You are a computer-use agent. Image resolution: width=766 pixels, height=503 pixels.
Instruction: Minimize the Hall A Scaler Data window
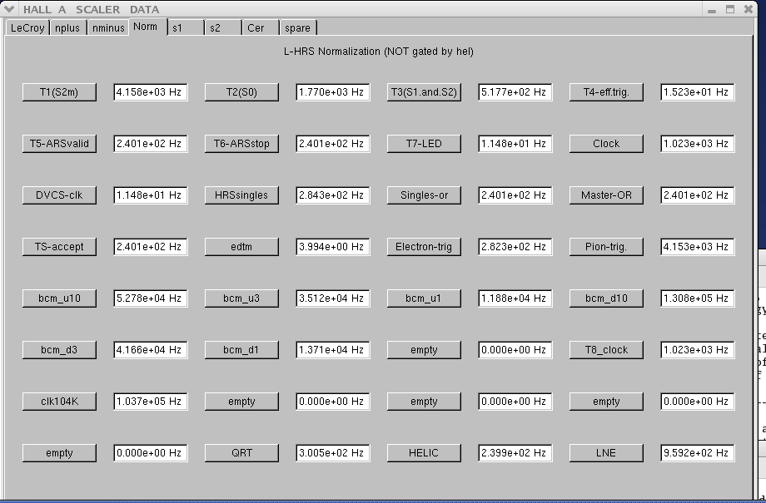[x=712, y=9]
